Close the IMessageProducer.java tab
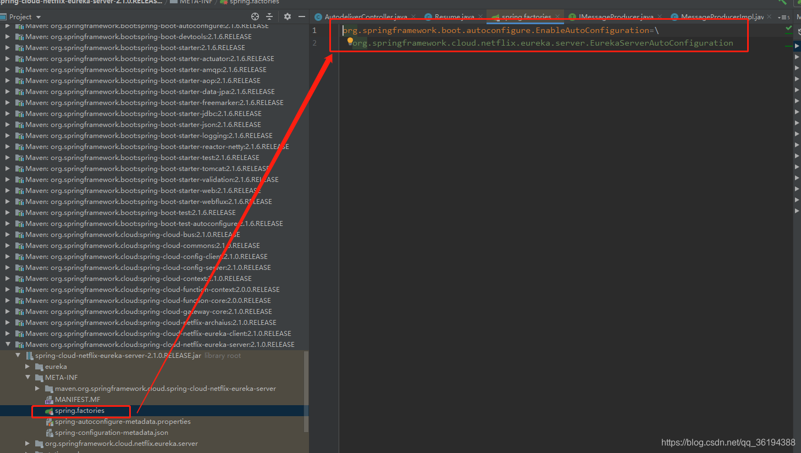This screenshot has height=453, width=801. 660,17
